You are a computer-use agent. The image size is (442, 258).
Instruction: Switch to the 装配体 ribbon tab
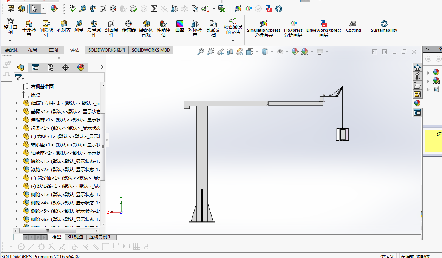[11, 50]
